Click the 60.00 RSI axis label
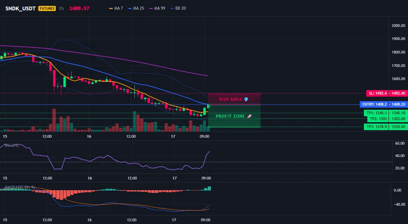 [x=400, y=143]
